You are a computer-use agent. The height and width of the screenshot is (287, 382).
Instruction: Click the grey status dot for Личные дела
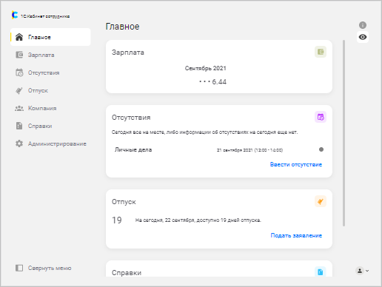(321, 149)
